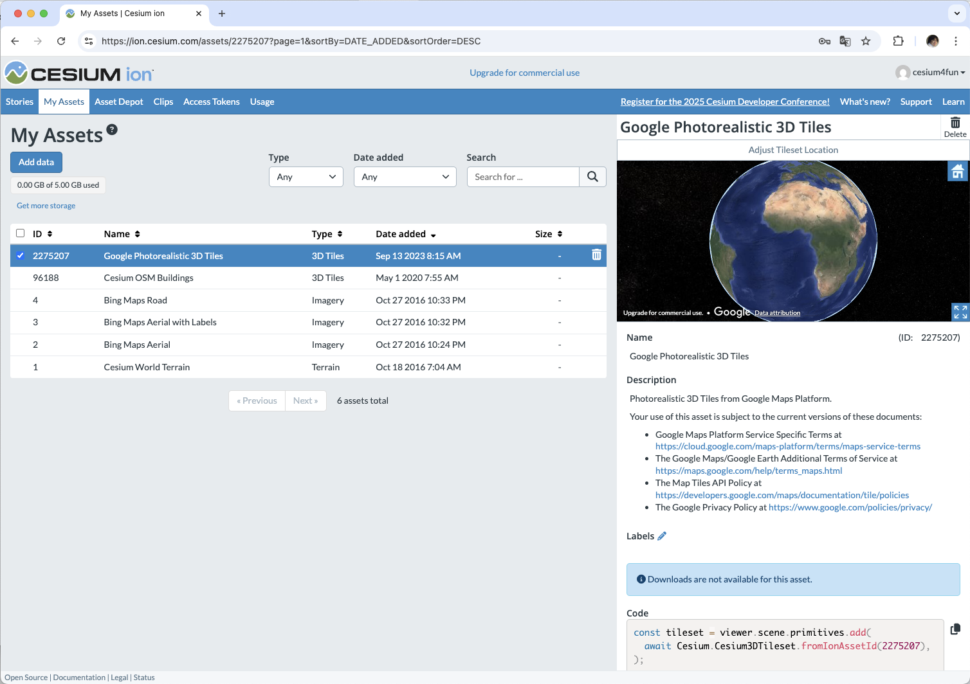Click the browser address bar URL

[291, 41]
